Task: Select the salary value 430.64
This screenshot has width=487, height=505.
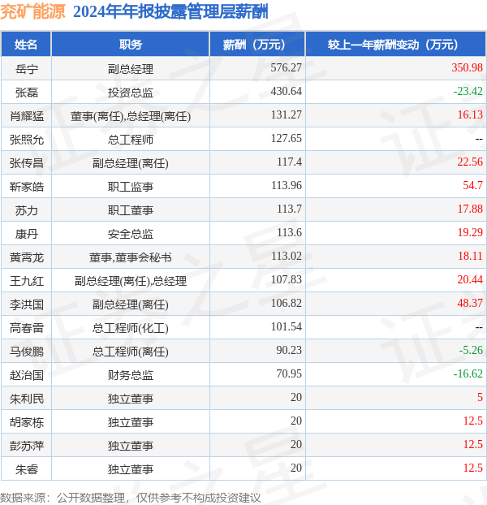Action: coord(287,91)
